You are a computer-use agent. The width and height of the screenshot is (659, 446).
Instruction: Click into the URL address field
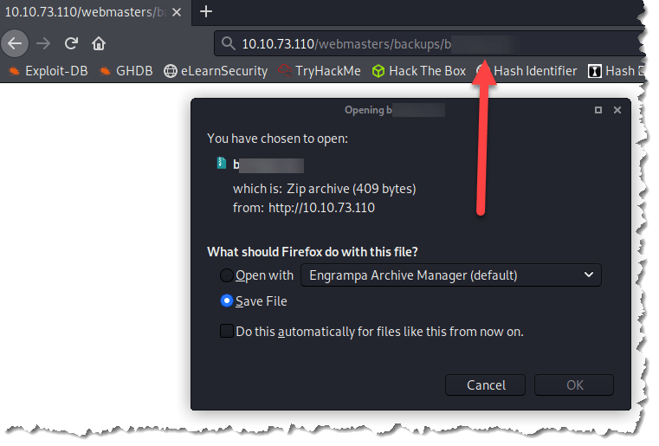[x=390, y=43]
